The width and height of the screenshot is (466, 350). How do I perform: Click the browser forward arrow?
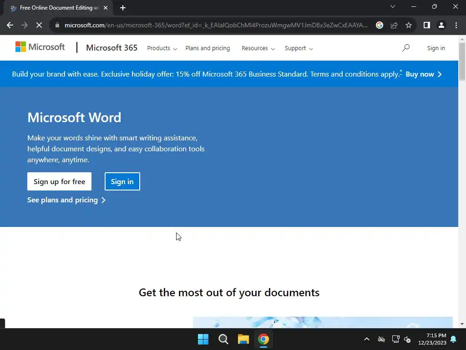pos(25,26)
